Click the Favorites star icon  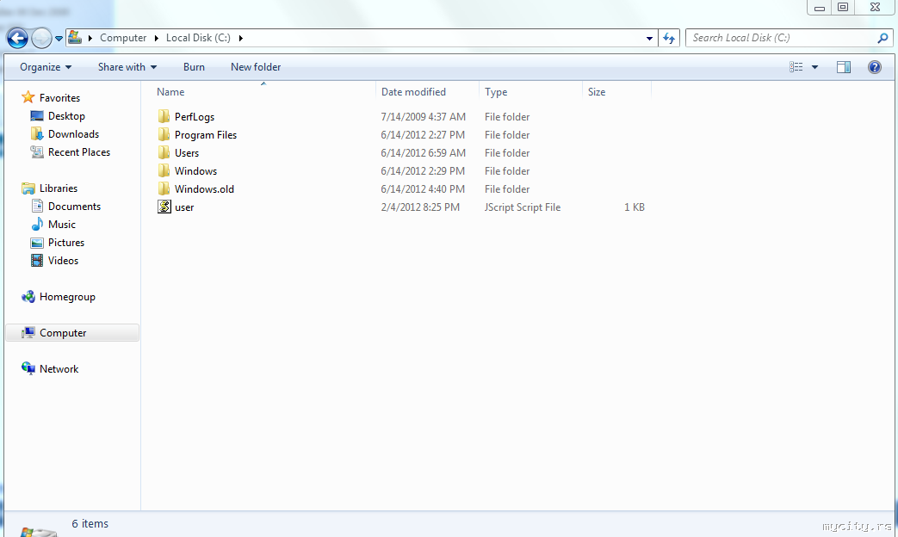(28, 96)
